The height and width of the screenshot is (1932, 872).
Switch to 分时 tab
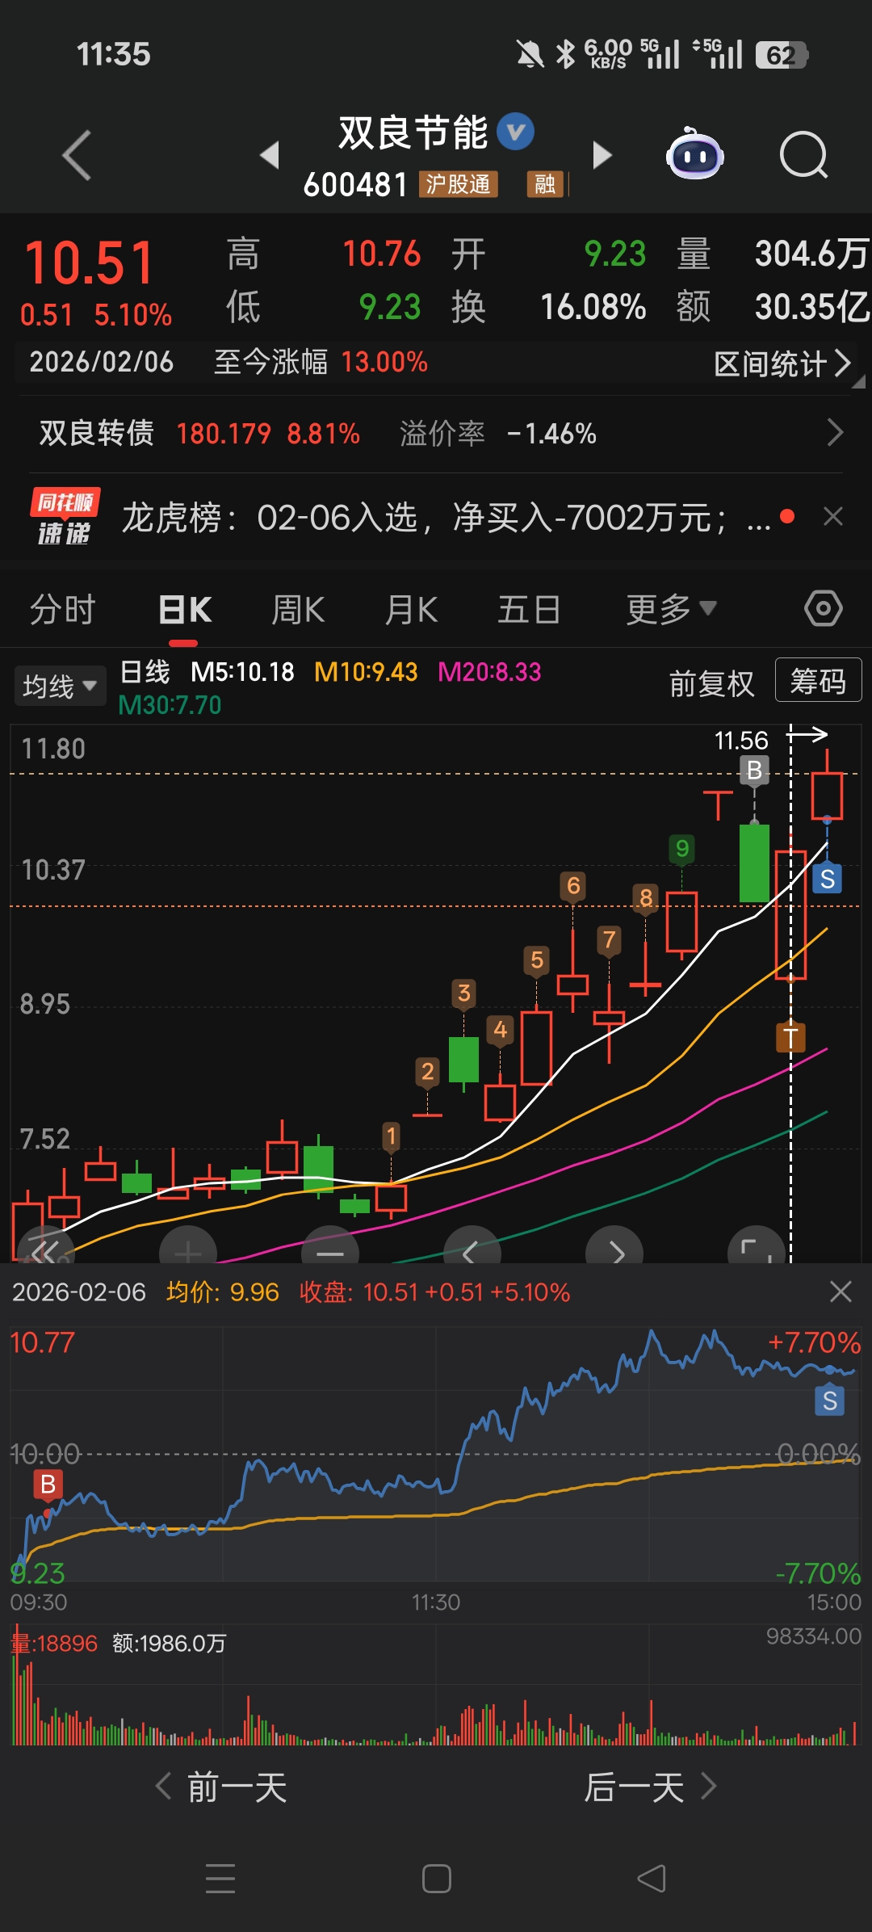pos(63,609)
